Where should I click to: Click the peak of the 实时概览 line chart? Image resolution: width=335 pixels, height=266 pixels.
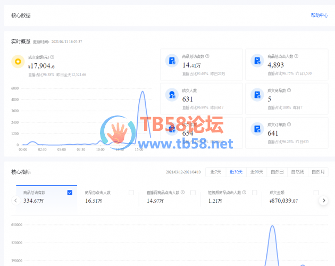142,92
